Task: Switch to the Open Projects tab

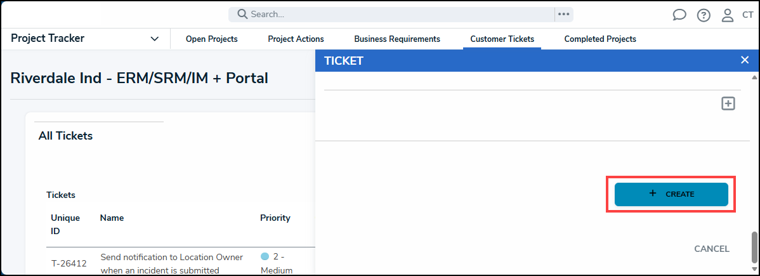Action: (x=211, y=39)
